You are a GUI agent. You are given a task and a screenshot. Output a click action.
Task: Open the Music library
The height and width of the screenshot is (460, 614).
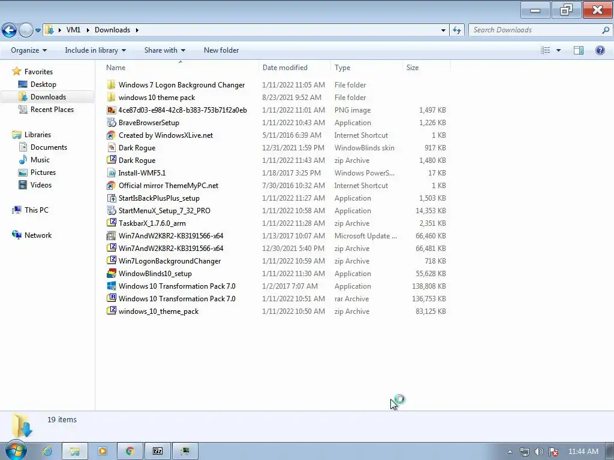pos(40,159)
